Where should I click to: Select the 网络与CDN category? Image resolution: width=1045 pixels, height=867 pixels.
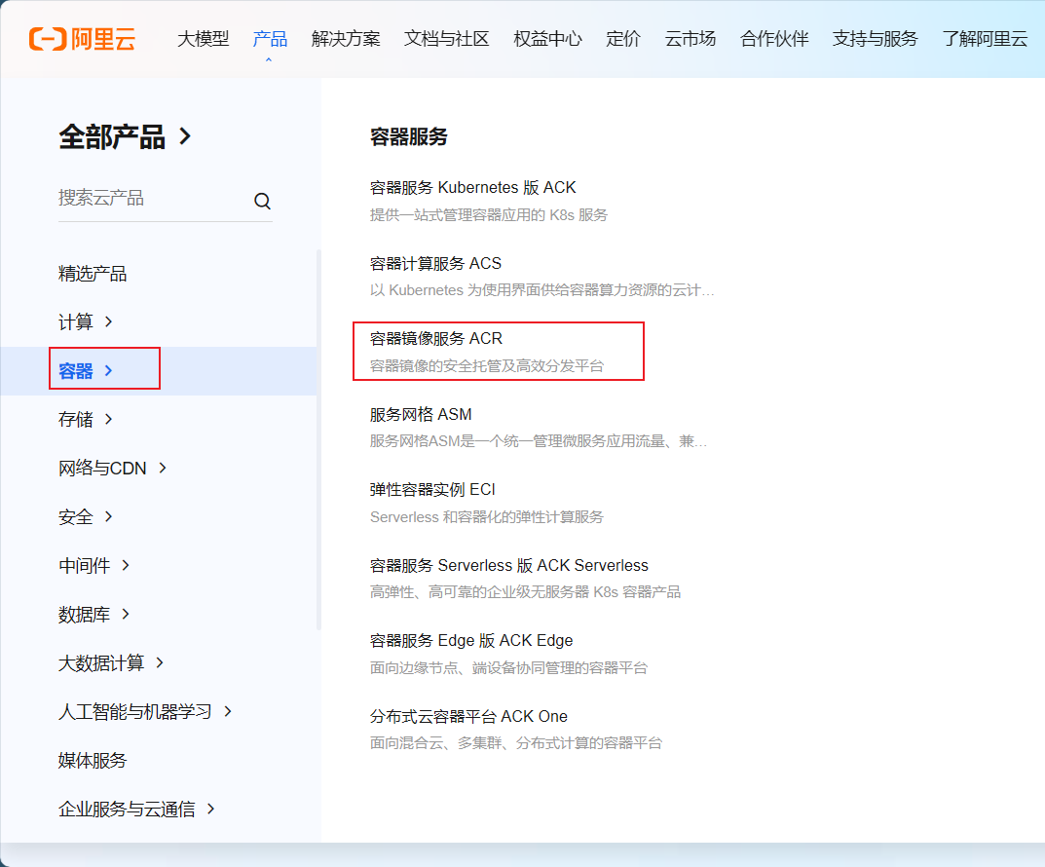pyautogui.click(x=102, y=468)
